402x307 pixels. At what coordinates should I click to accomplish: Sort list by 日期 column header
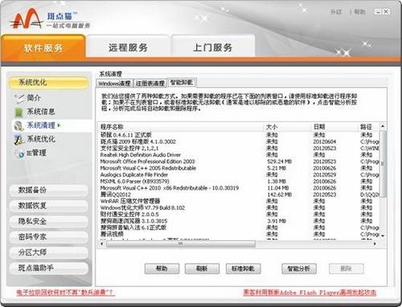(x=335, y=127)
